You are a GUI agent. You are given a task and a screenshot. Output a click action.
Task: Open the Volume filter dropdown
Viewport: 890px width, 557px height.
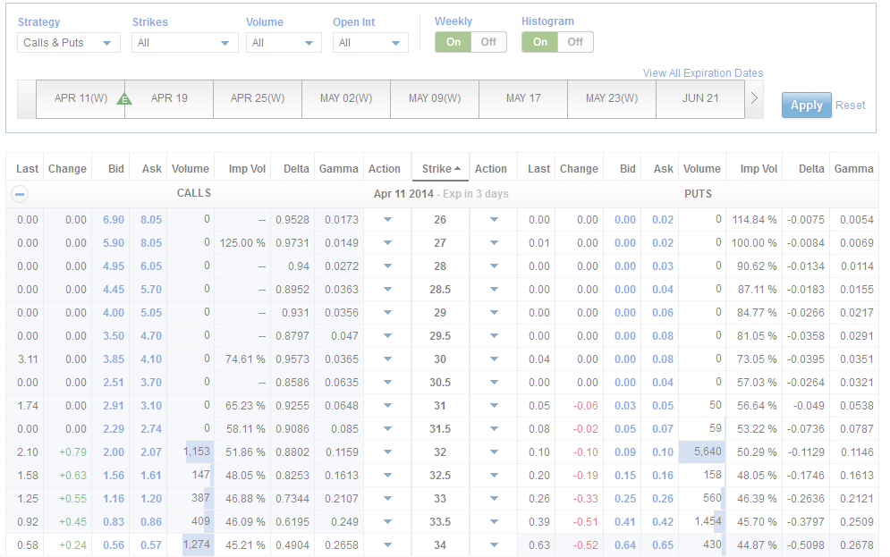pos(284,42)
